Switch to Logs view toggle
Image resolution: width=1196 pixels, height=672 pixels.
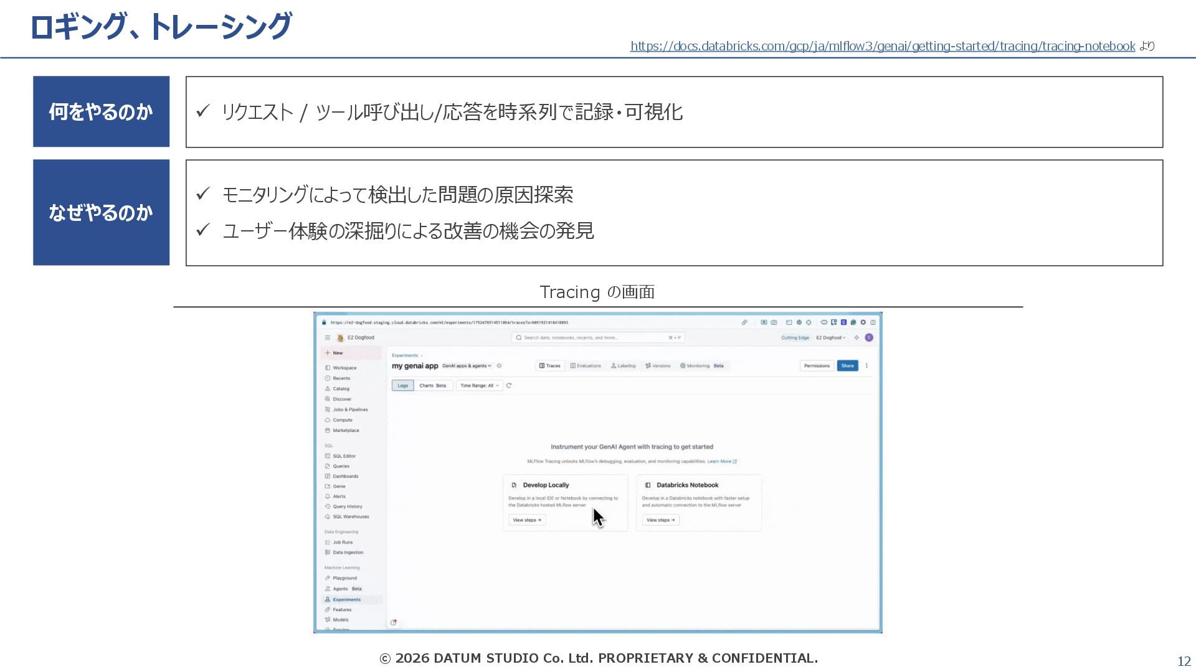pos(403,386)
